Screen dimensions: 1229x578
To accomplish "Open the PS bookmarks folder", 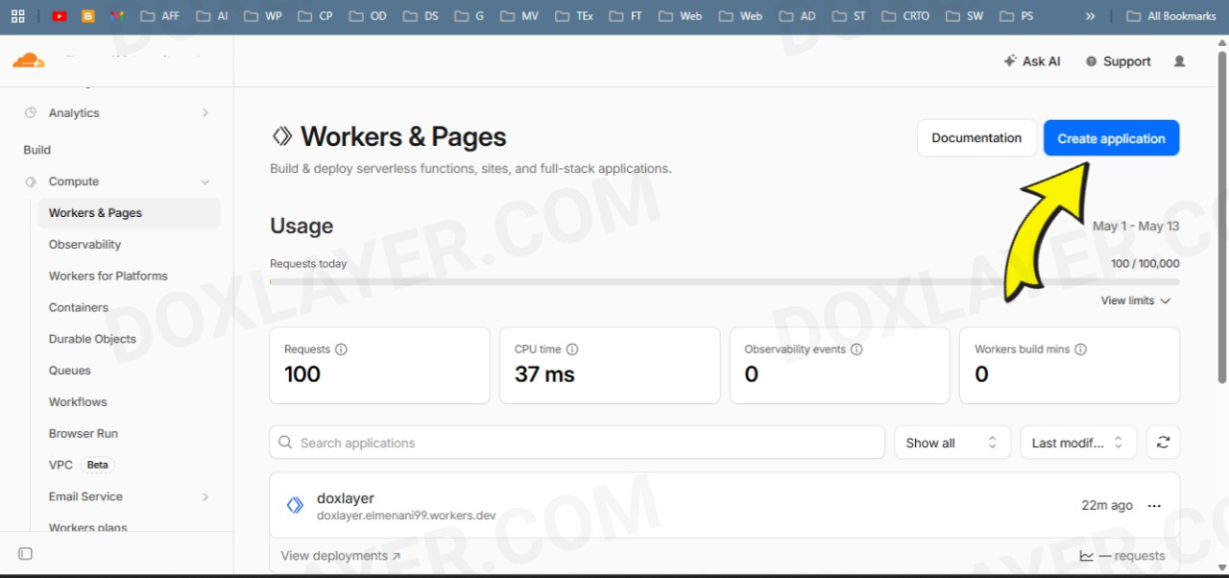I will 1017,16.
